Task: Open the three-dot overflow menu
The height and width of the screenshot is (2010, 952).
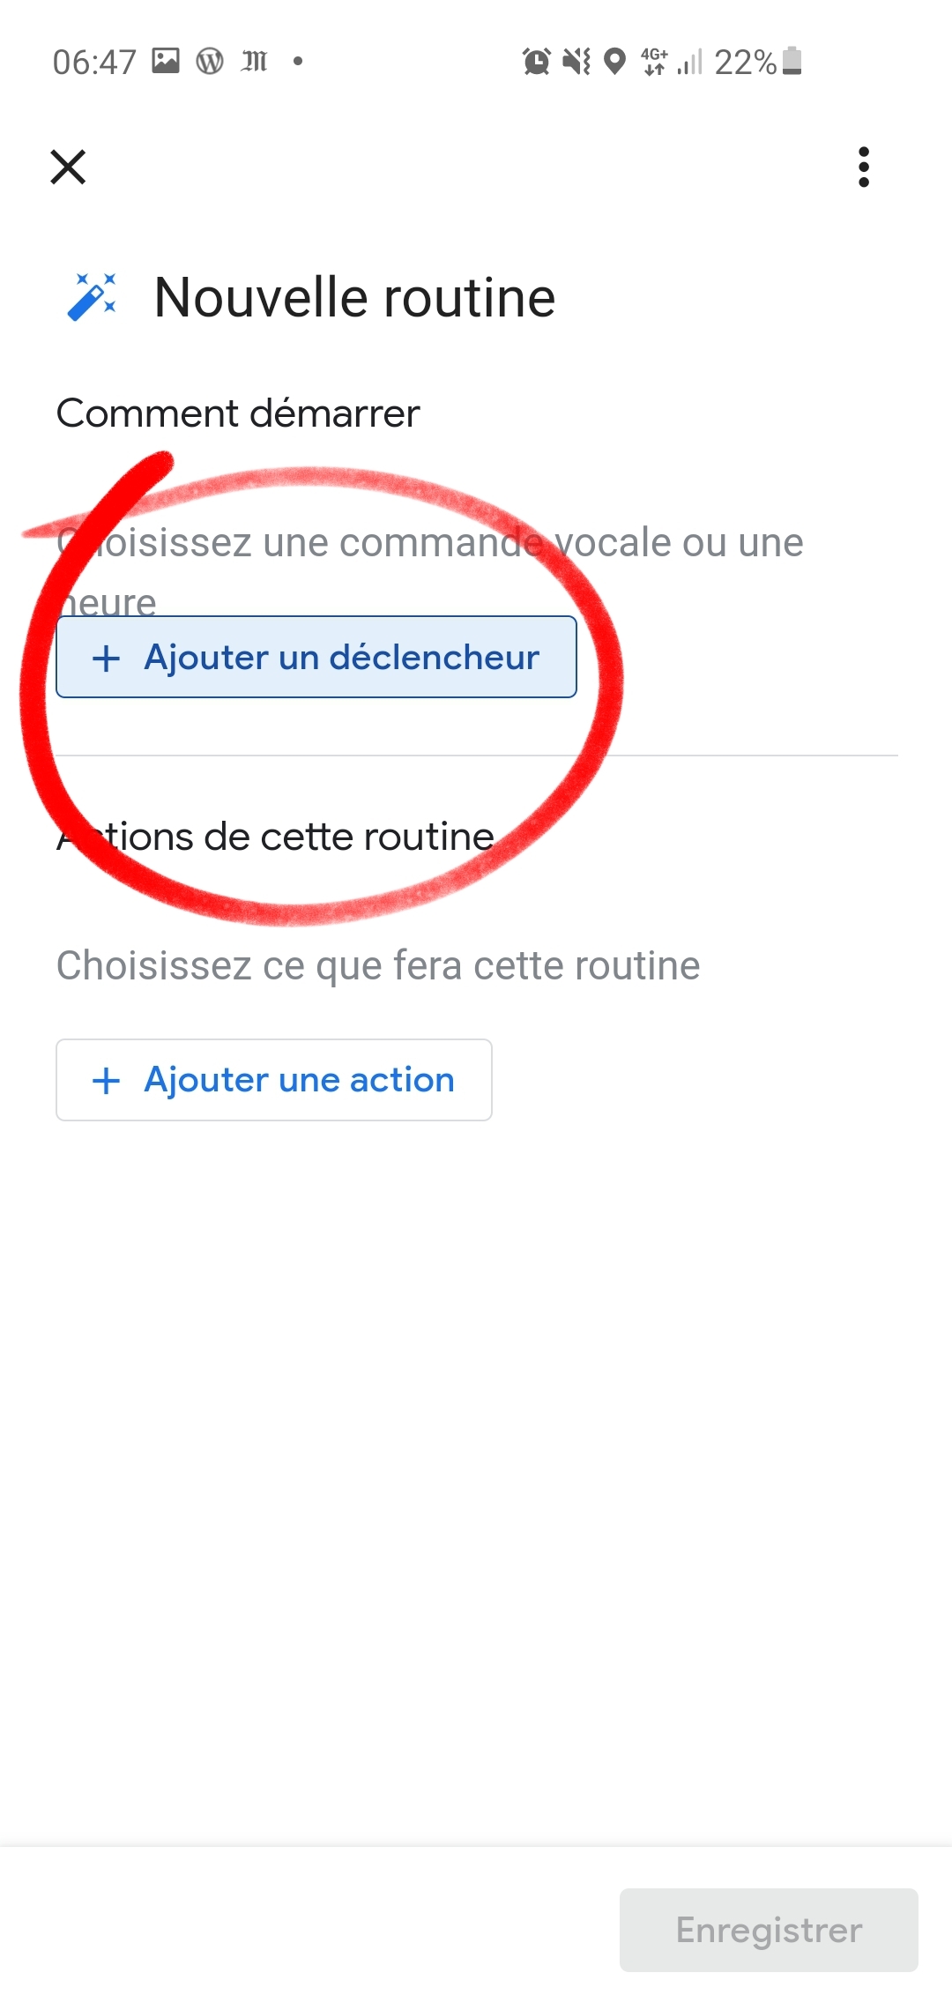Action: point(864,167)
